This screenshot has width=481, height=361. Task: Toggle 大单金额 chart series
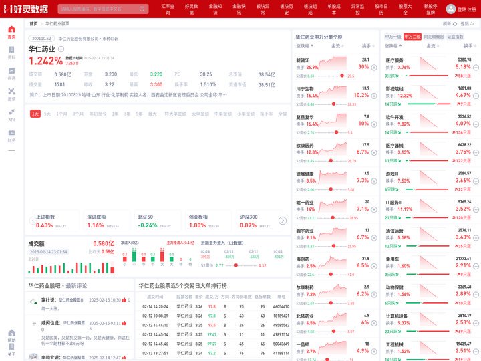[x=200, y=114]
